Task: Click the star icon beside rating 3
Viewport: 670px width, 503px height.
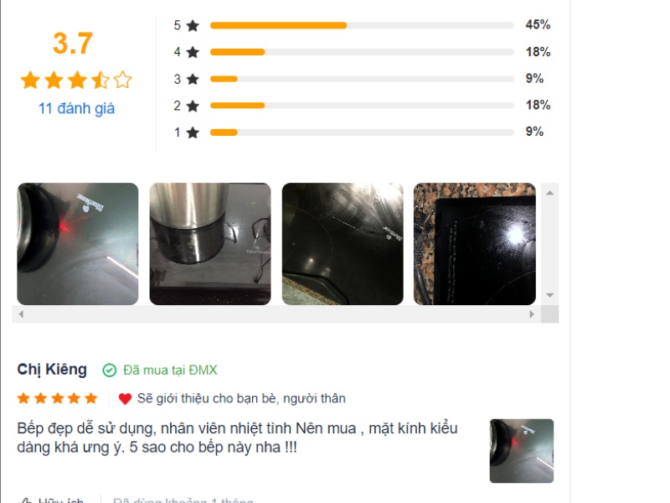Action: [193, 79]
